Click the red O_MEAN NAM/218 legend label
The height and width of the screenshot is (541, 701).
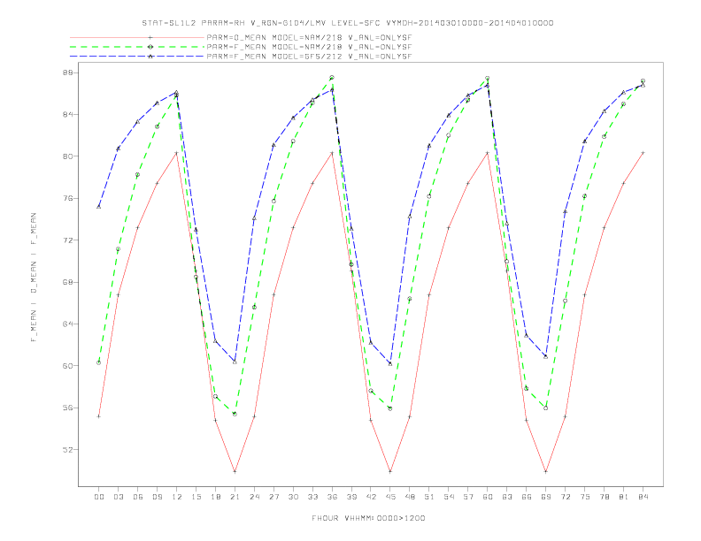click(x=309, y=37)
